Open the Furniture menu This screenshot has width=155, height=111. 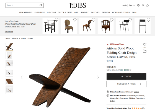point(40,12)
